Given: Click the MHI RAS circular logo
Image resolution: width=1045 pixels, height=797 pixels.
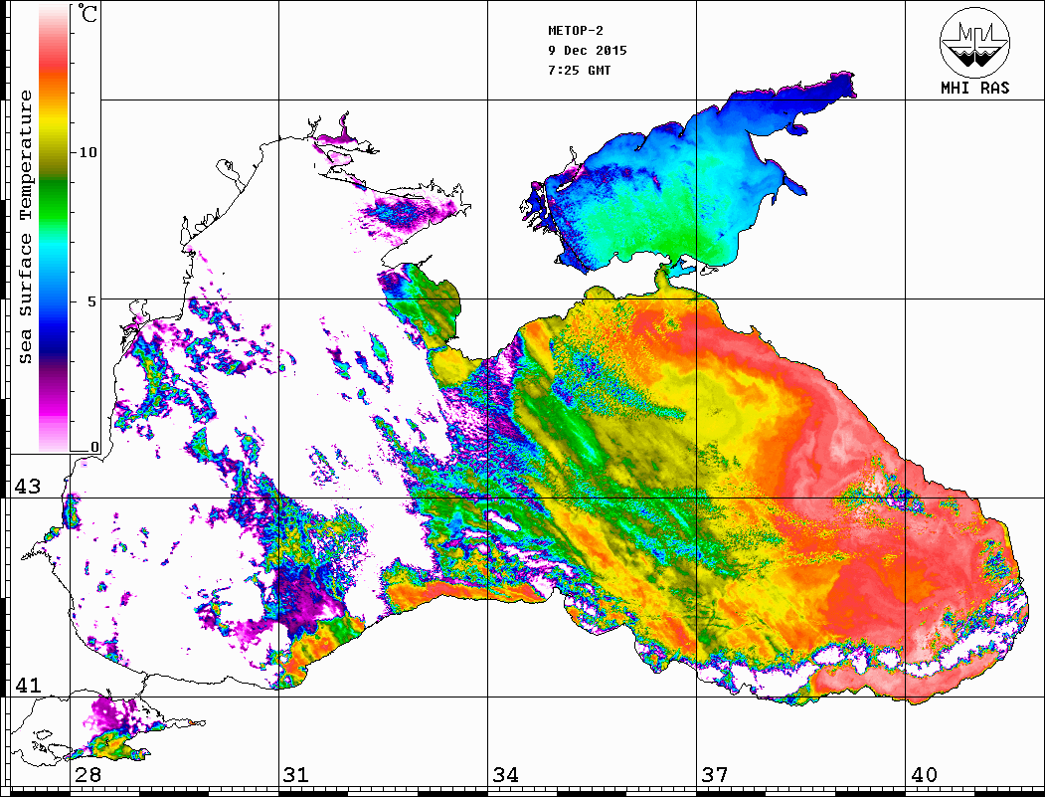Looking at the screenshot, I should [x=975, y=42].
